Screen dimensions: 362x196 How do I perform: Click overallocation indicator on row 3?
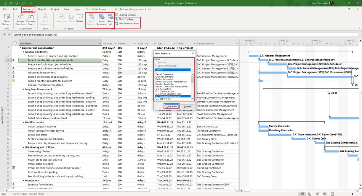(x=13, y=60)
